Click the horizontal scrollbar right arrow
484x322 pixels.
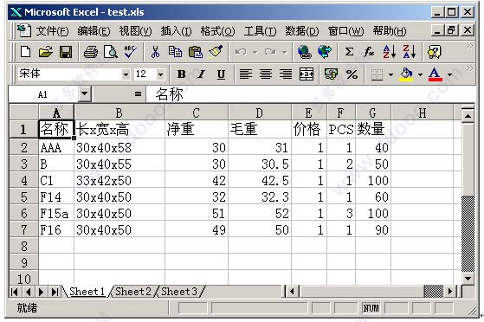click(450, 291)
